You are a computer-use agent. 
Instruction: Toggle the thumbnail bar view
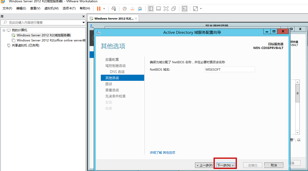(158, 9)
